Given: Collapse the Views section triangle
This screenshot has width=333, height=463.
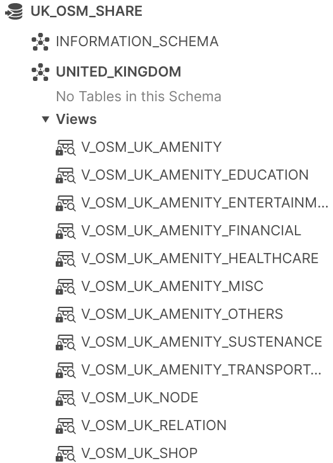Looking at the screenshot, I should coord(45,120).
